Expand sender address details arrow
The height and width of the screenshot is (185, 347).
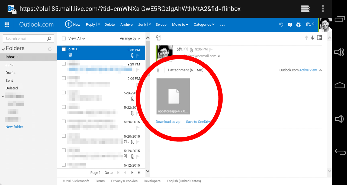pos(219,56)
